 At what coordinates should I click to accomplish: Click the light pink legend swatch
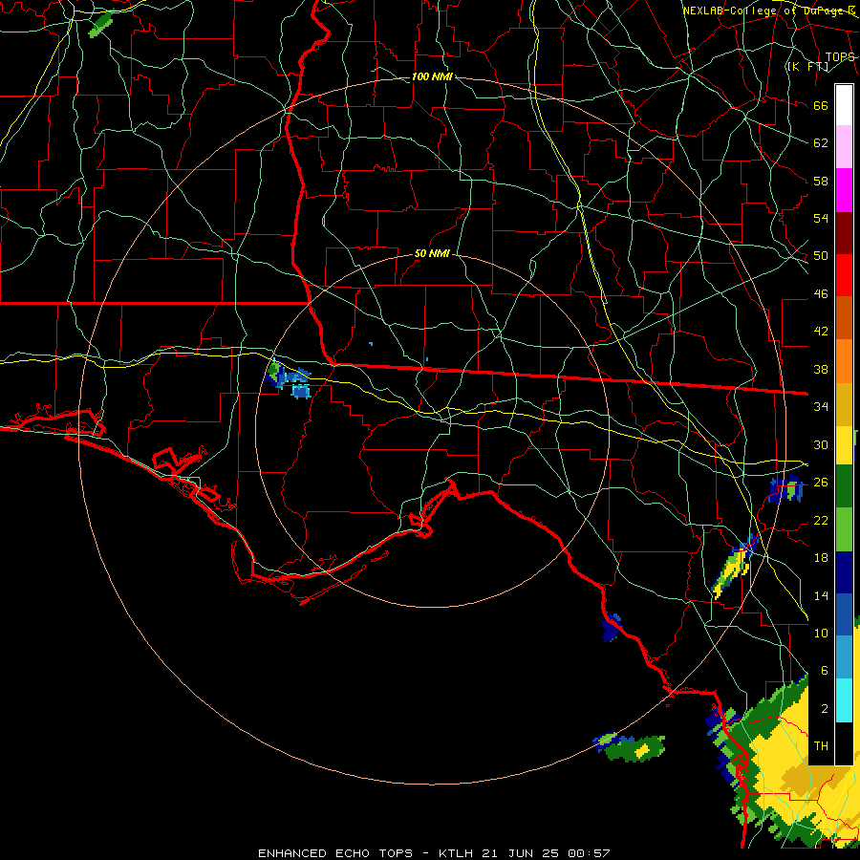(844, 147)
